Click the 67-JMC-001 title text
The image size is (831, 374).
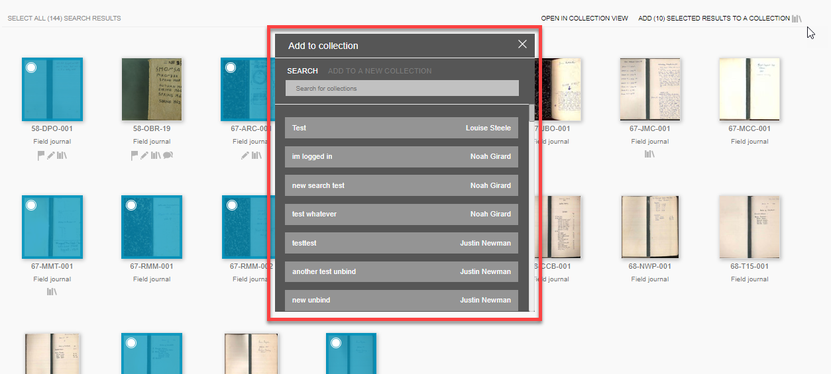tap(650, 129)
